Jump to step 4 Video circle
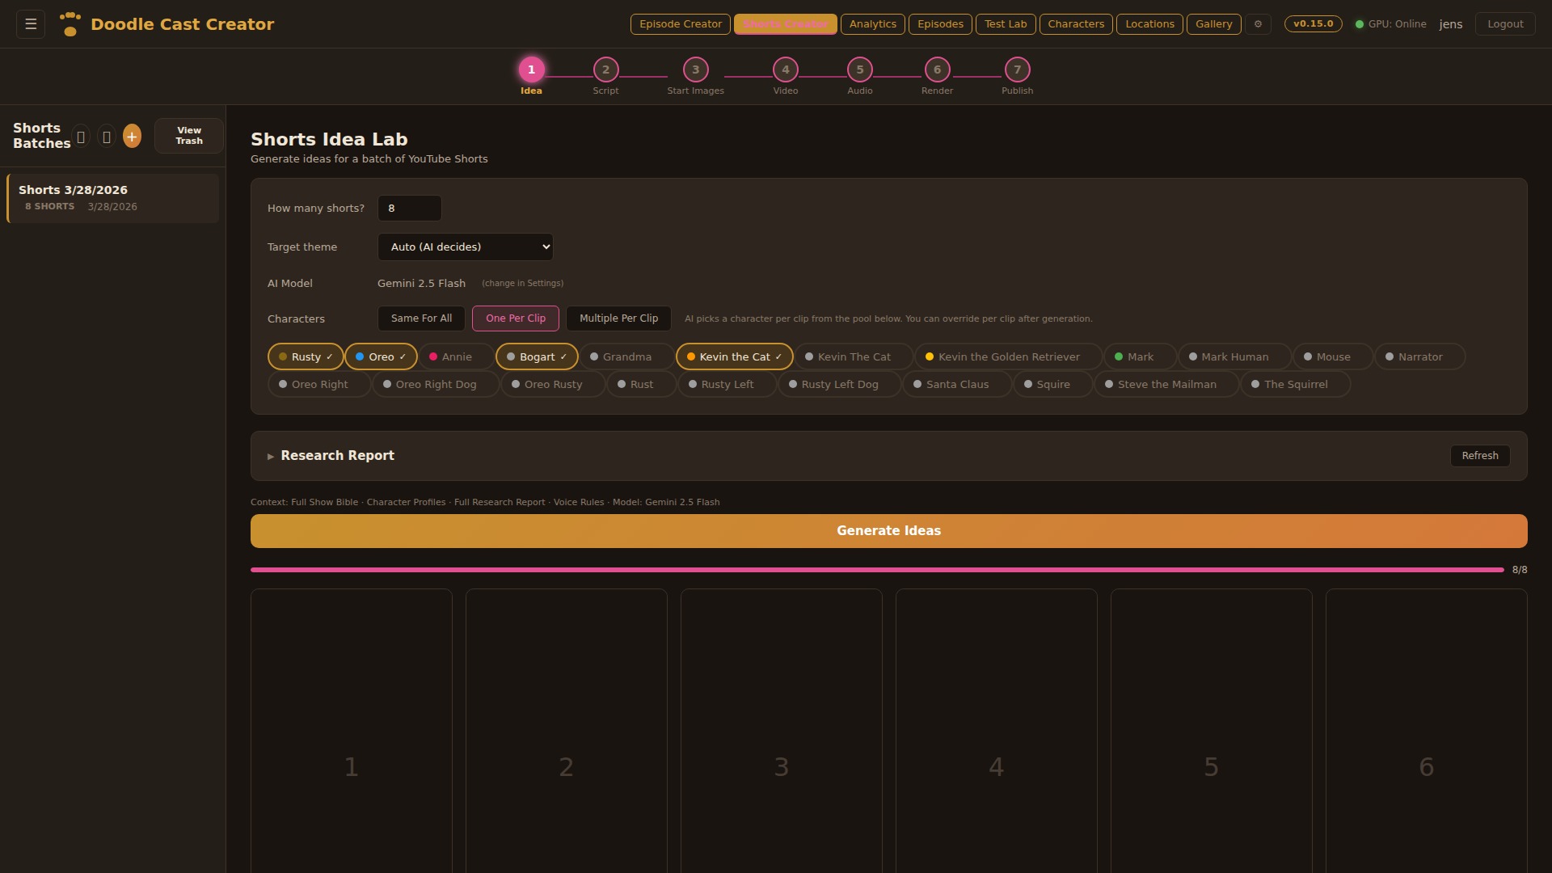 point(785,70)
